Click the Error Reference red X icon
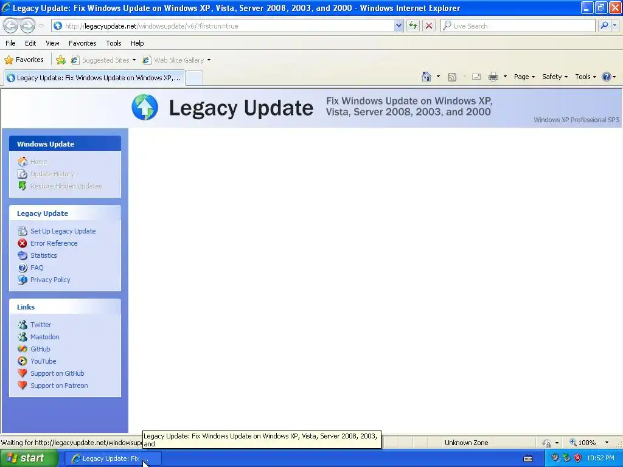 point(23,243)
